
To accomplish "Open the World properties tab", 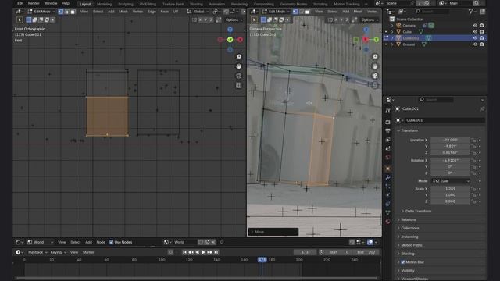I will click(x=387, y=157).
